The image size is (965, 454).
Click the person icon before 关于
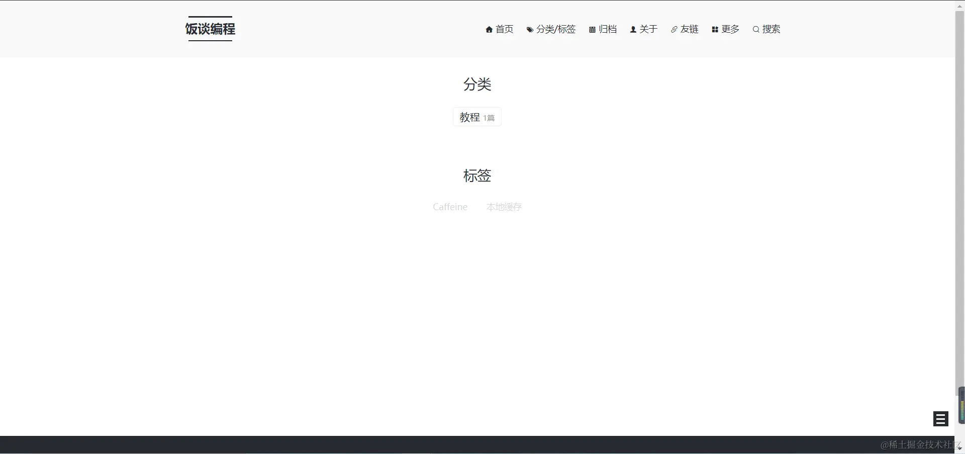[x=634, y=29]
